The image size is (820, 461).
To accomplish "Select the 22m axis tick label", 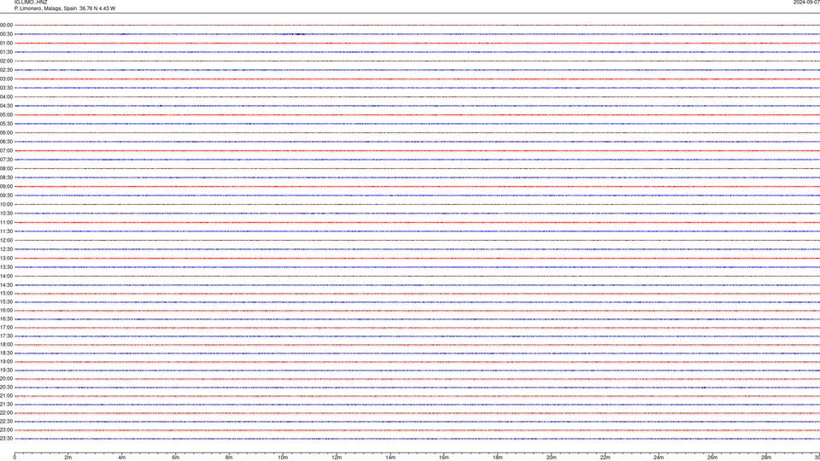I will (x=605, y=458).
